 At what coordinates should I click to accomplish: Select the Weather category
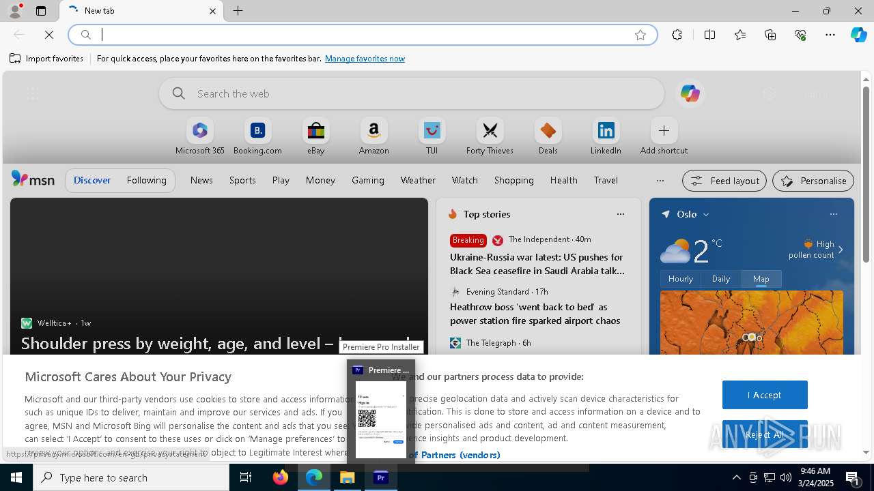418,180
